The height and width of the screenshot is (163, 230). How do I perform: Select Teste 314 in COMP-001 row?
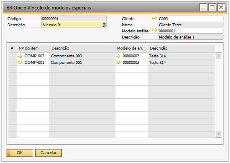[181, 63]
